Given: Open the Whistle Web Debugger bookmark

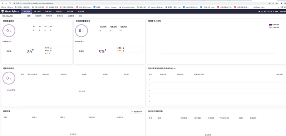Looking at the screenshot, I should [x=127, y=7].
